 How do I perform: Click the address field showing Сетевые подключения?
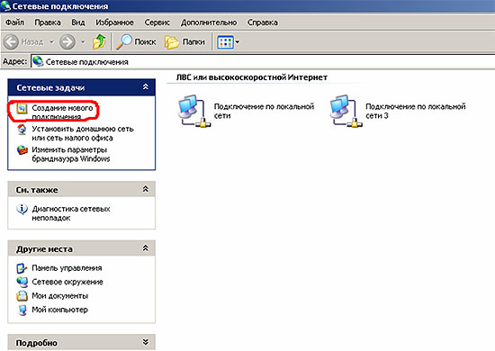pos(263,61)
